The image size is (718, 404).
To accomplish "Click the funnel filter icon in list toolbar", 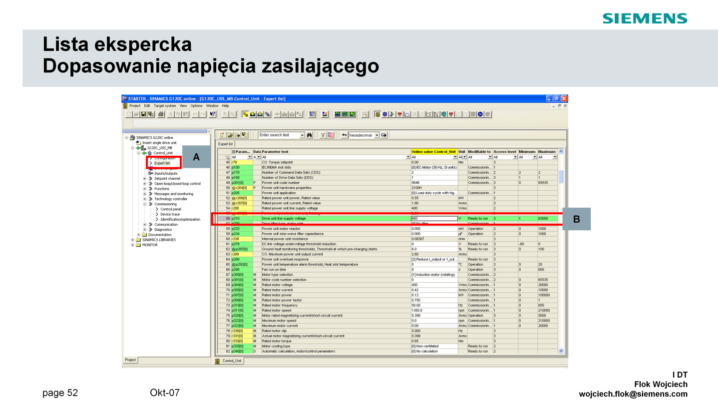I will [x=323, y=135].
